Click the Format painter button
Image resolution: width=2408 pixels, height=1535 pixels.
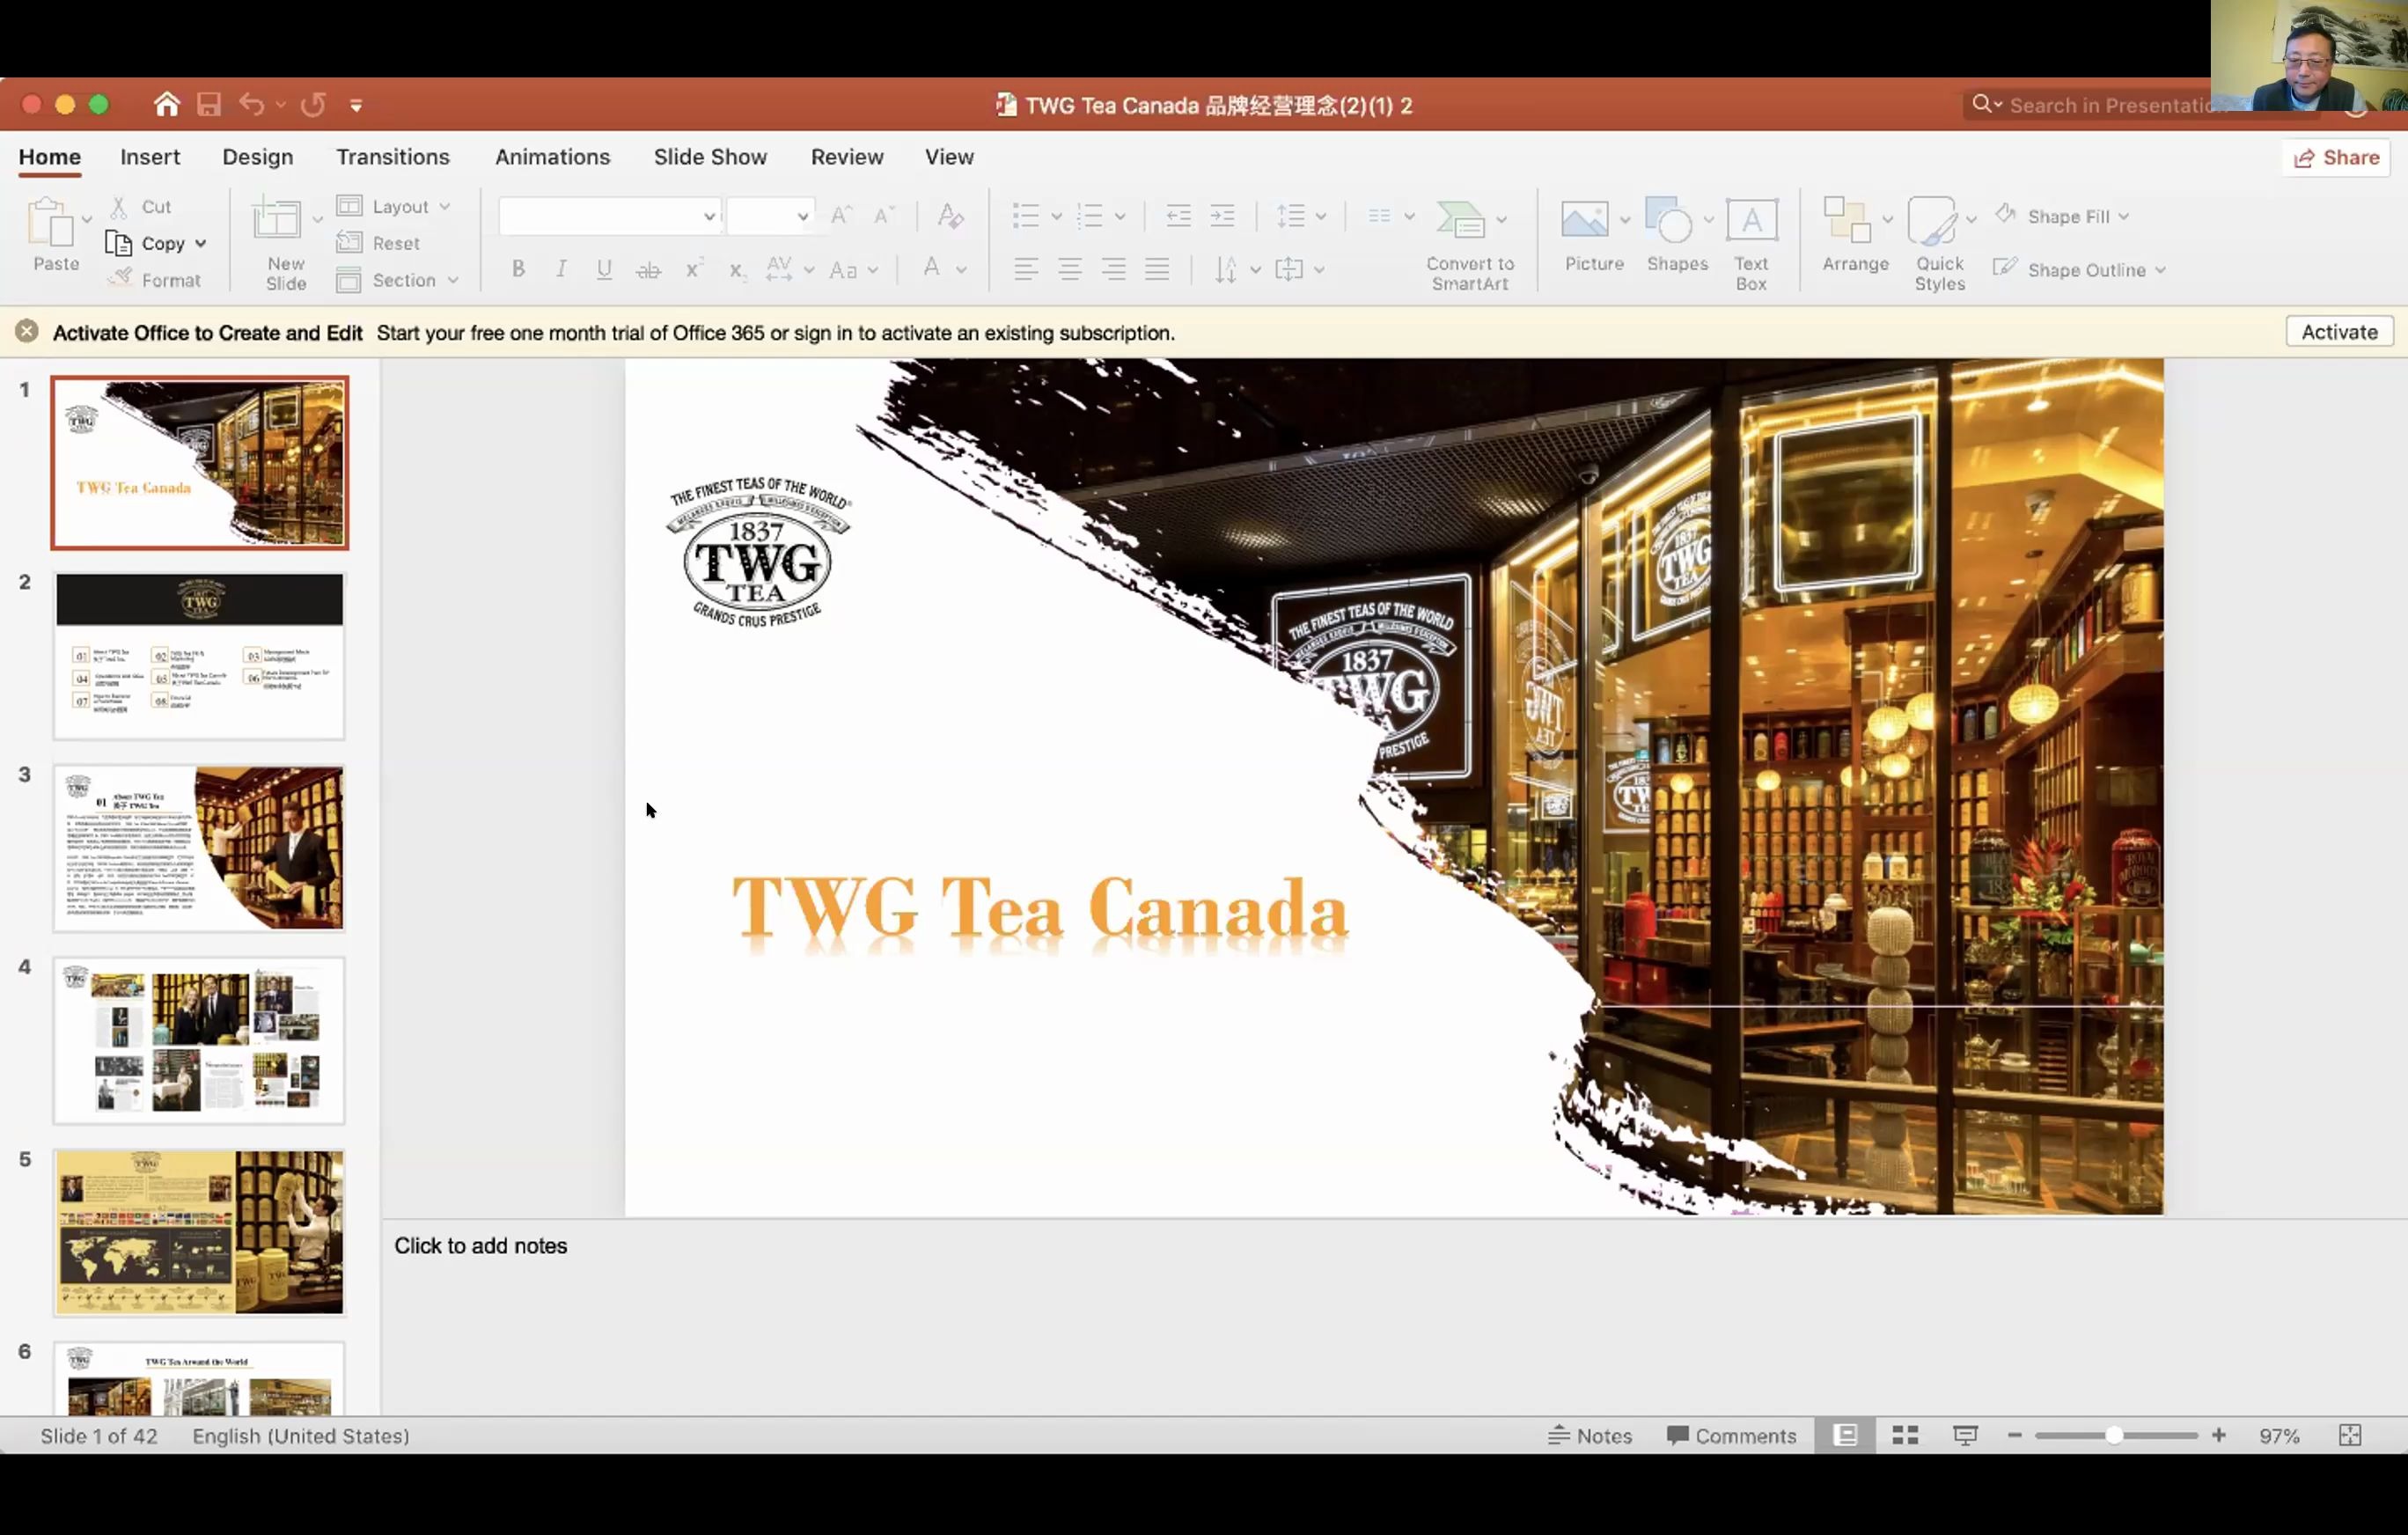pyautogui.click(x=155, y=280)
